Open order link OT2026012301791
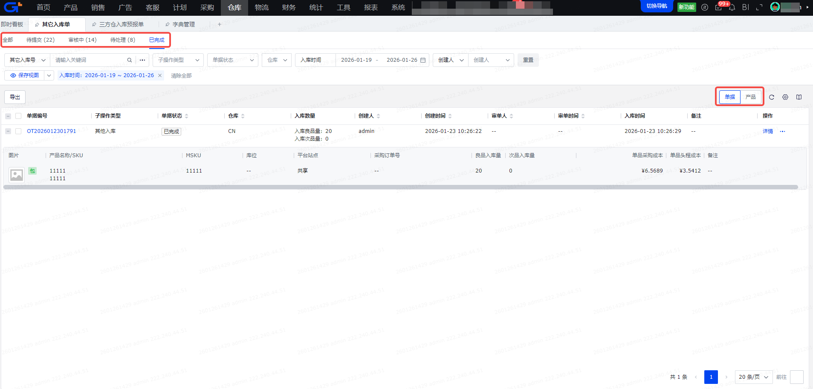This screenshot has height=389, width=813. click(x=52, y=131)
